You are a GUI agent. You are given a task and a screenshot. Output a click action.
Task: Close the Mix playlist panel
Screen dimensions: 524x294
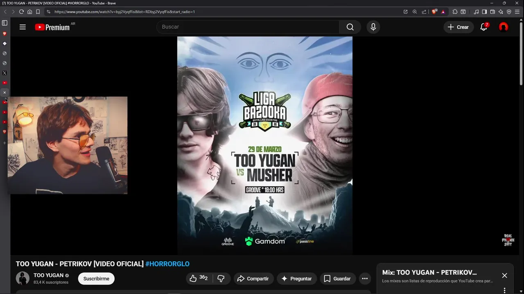504,276
